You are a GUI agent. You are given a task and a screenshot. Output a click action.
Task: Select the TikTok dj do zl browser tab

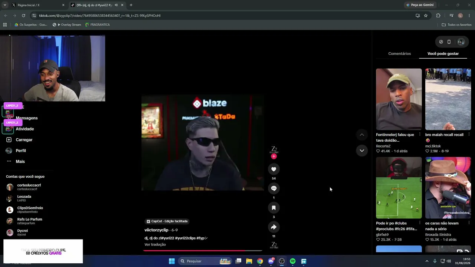96,5
